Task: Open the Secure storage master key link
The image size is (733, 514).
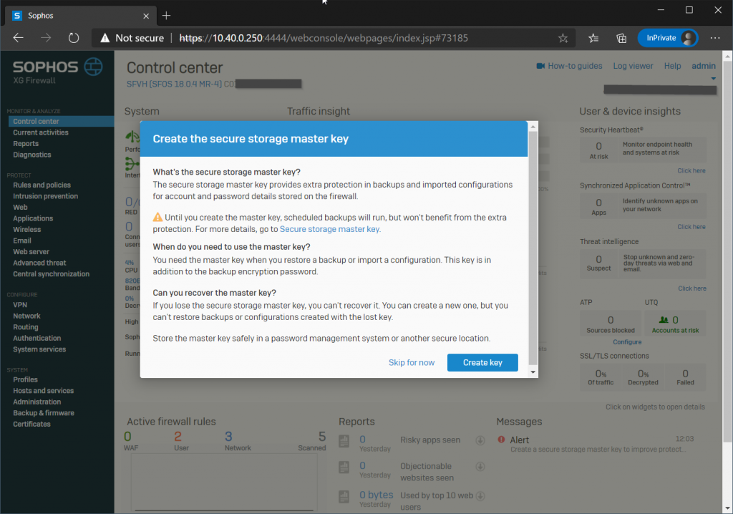Action: 329,229
